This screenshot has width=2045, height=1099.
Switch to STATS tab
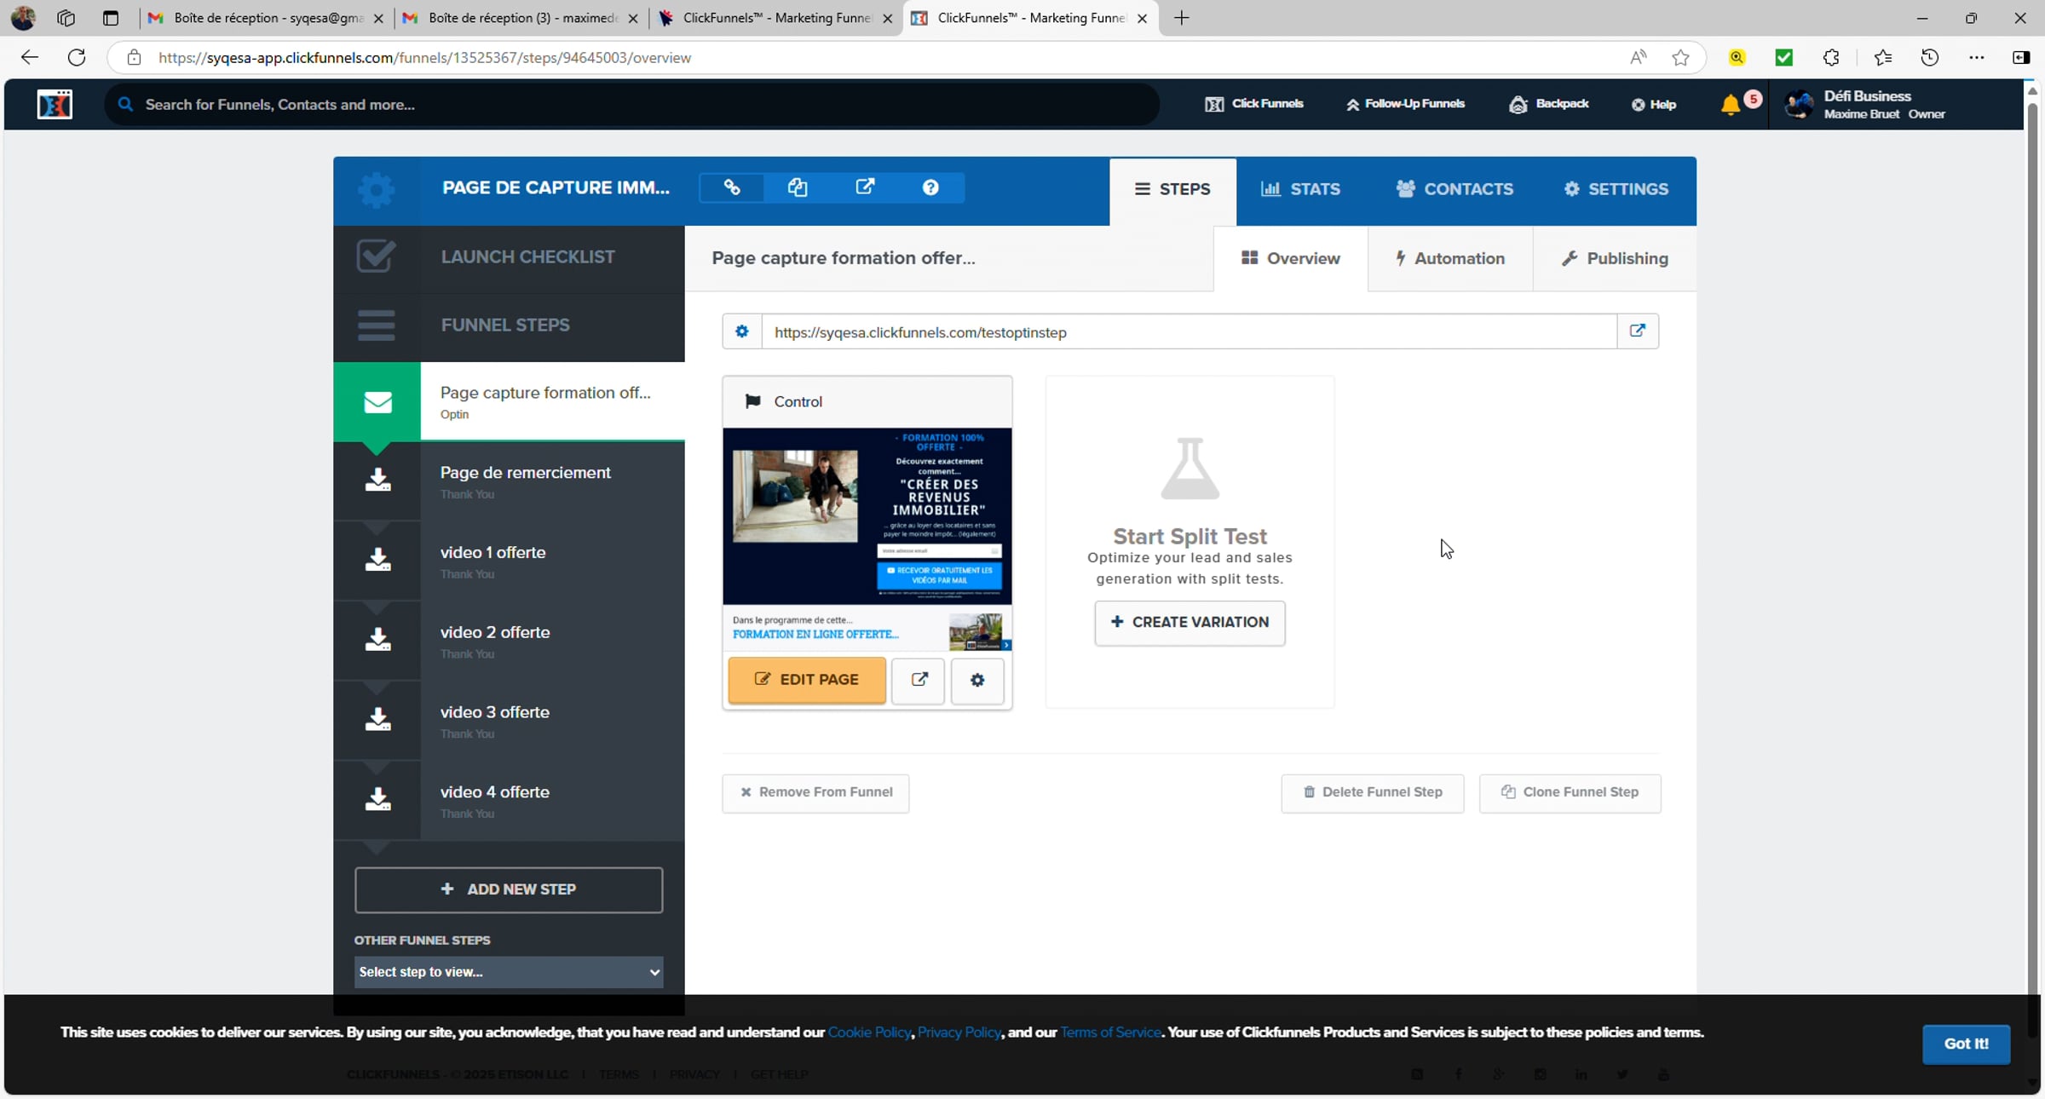tap(1300, 189)
